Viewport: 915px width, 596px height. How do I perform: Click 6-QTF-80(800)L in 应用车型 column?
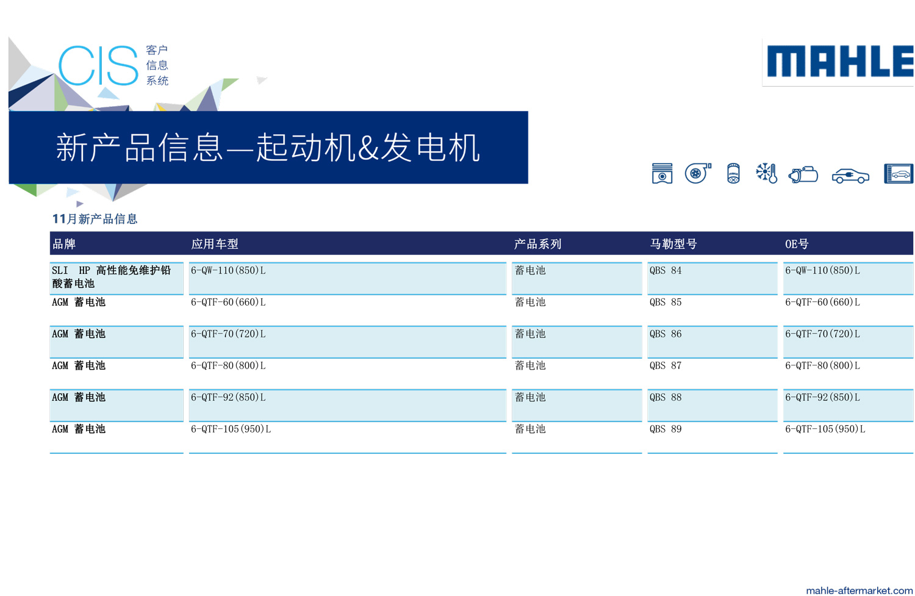tap(228, 365)
